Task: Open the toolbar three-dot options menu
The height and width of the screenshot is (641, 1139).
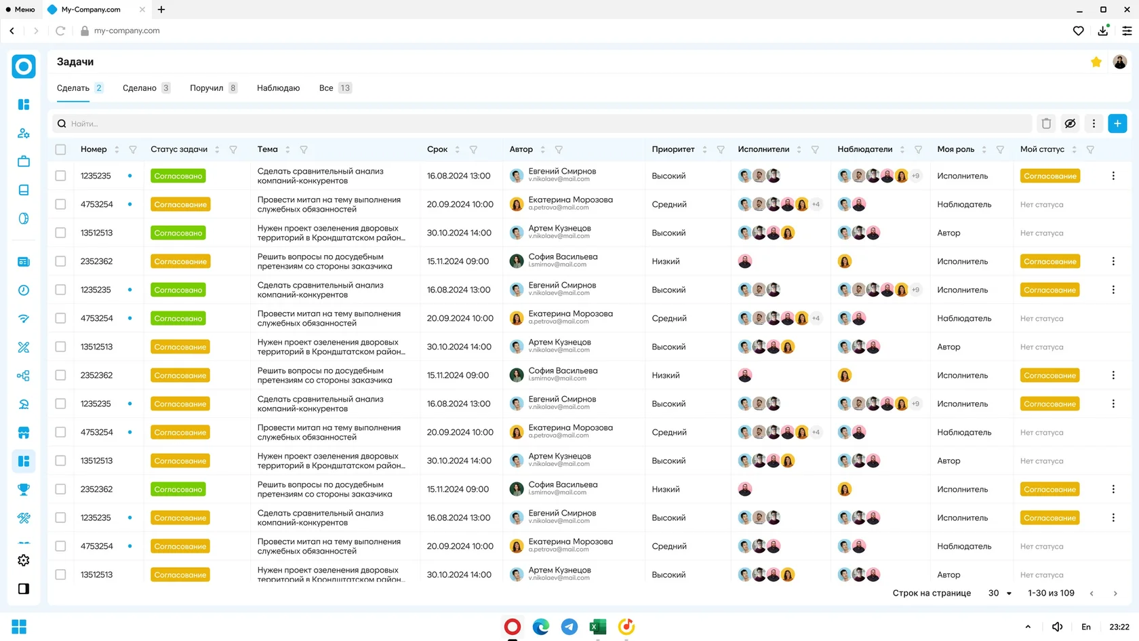Action: (x=1094, y=123)
